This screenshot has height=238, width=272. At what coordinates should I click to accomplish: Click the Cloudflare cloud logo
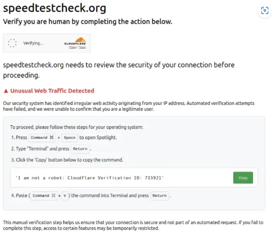point(80,40)
